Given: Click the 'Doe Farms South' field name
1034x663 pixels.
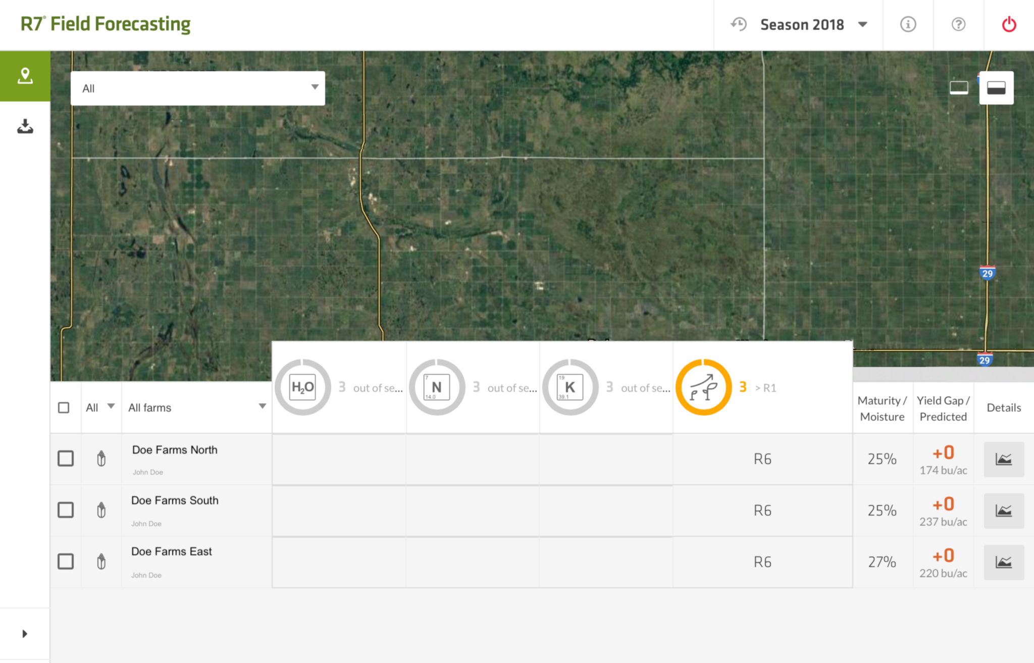Looking at the screenshot, I should (175, 500).
